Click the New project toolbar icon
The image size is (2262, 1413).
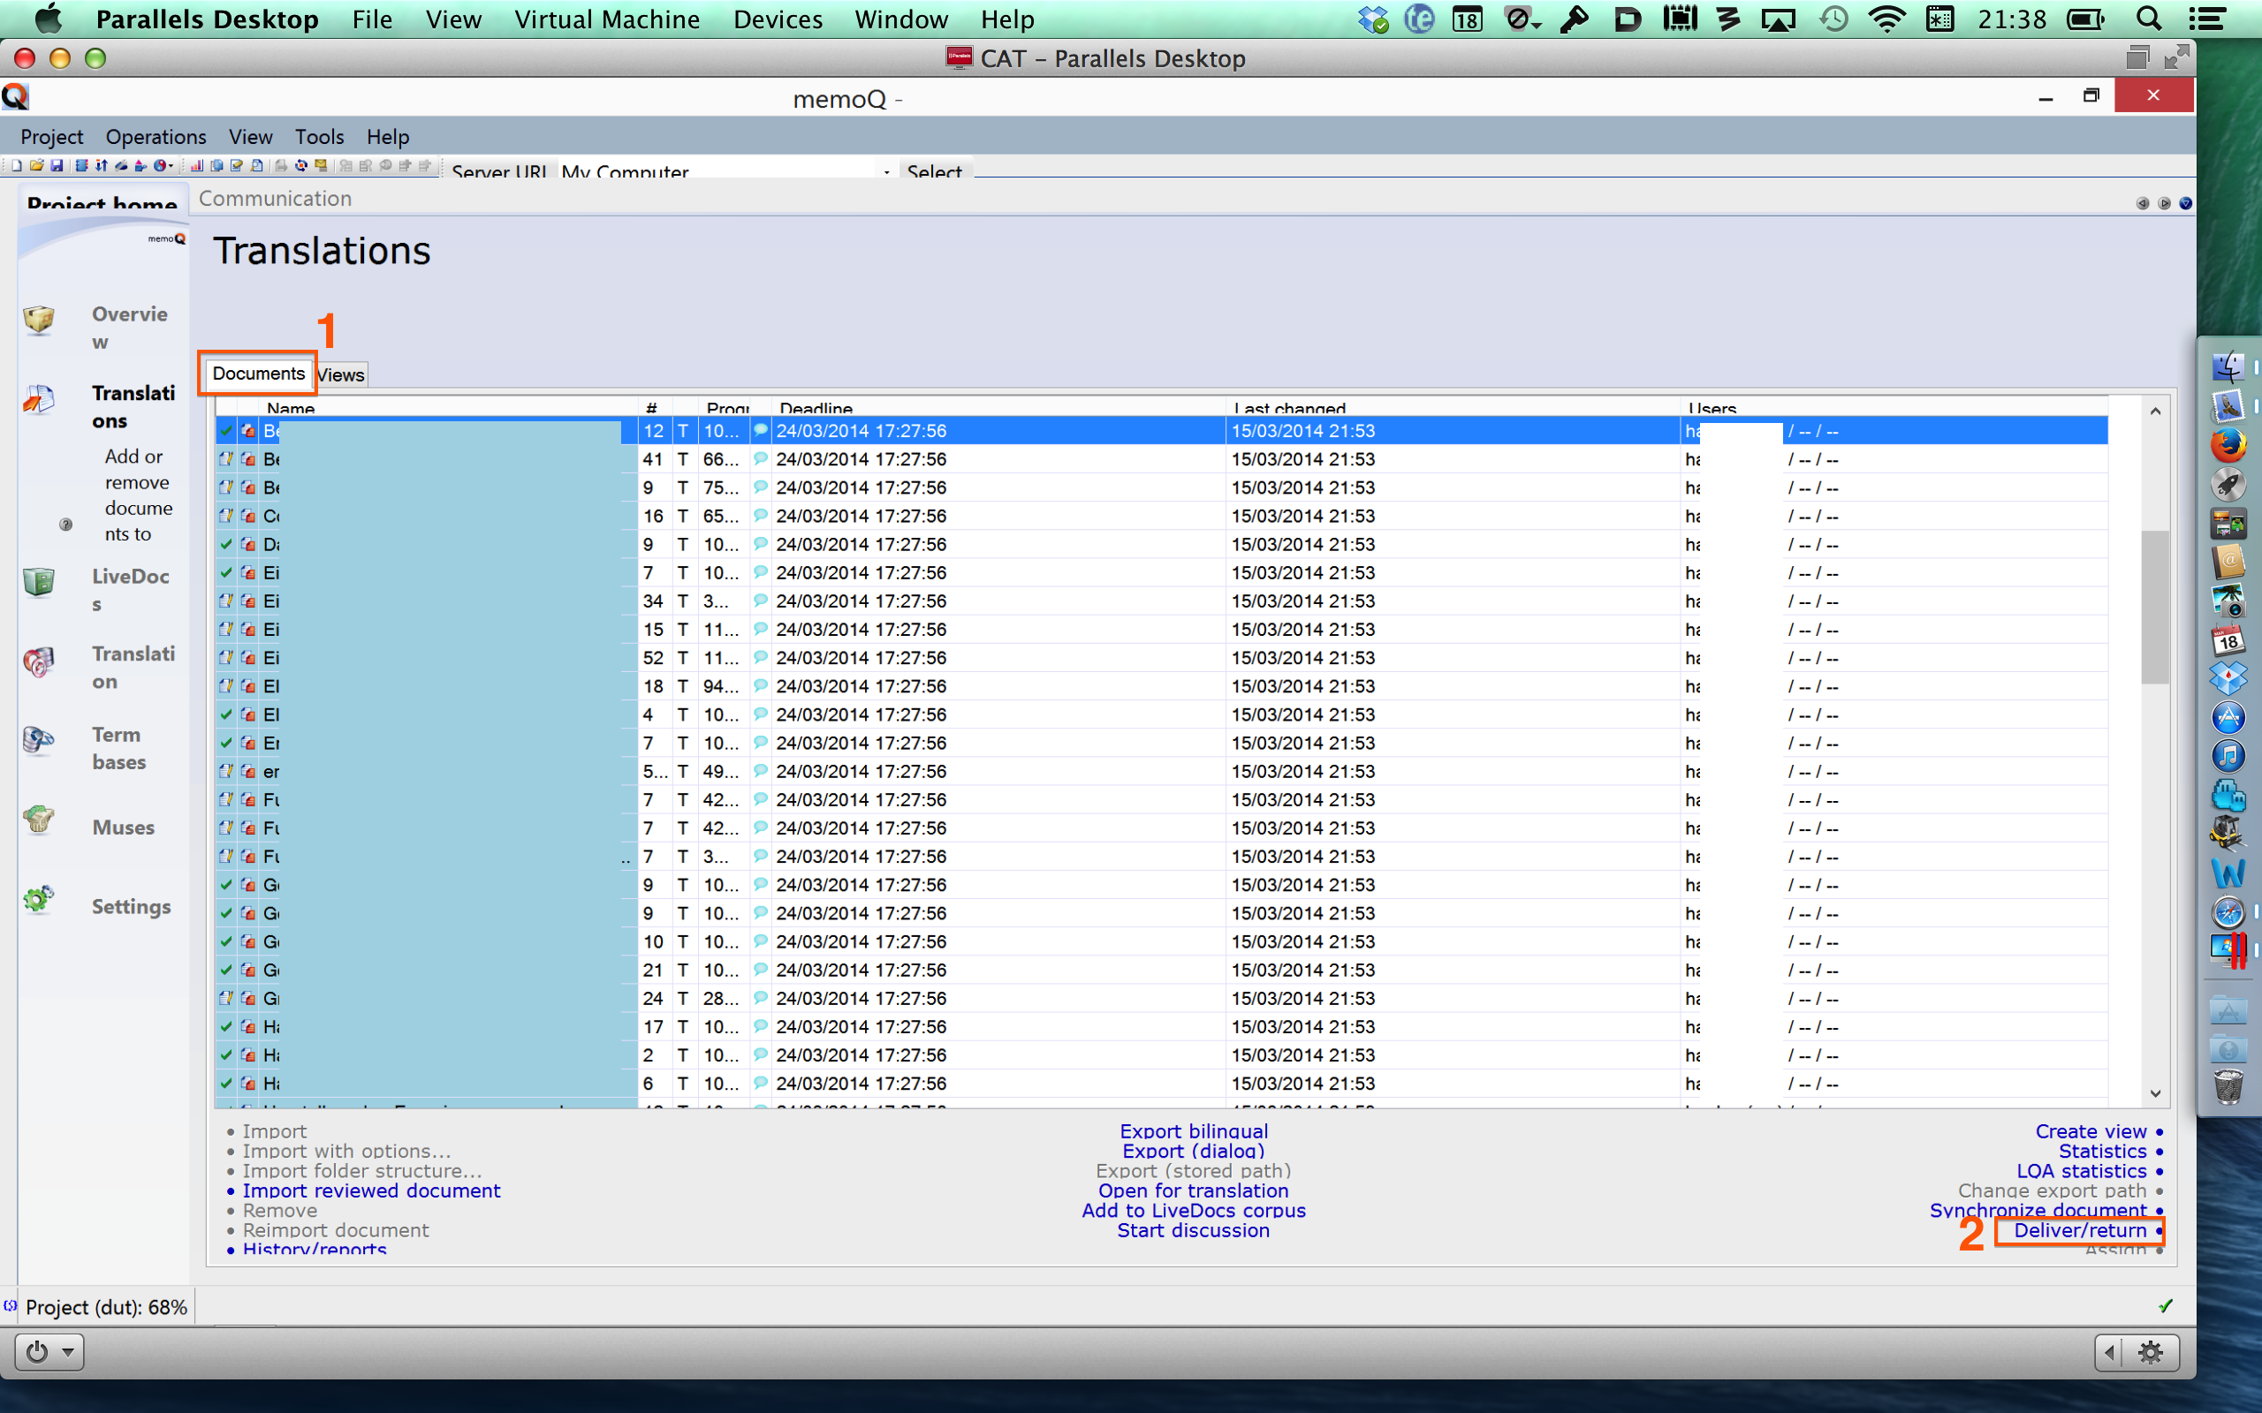[x=16, y=166]
